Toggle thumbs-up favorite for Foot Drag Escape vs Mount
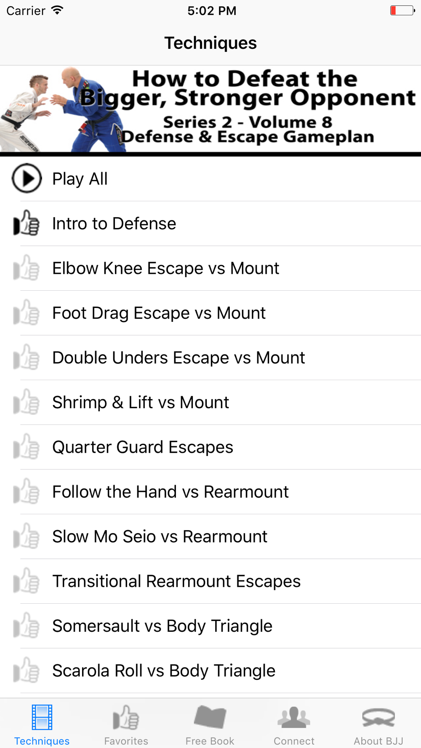421x748 pixels. (26, 313)
